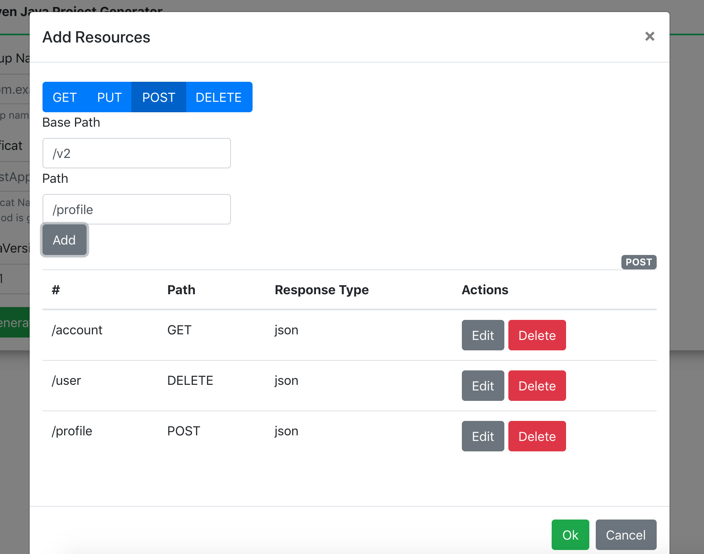
Task: Click the Path field containing /profile
Action: coord(136,209)
